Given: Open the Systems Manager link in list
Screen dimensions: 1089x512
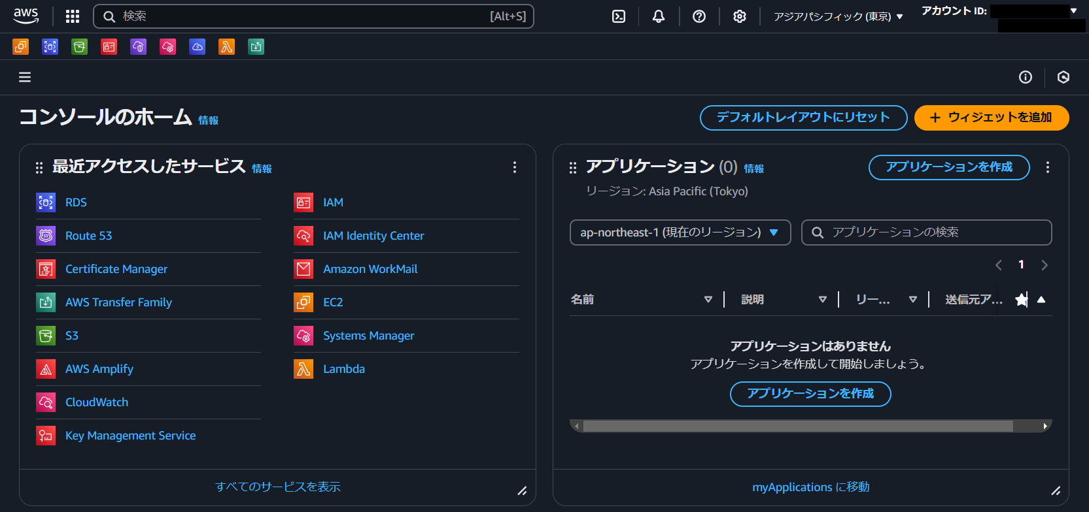Looking at the screenshot, I should 369,336.
